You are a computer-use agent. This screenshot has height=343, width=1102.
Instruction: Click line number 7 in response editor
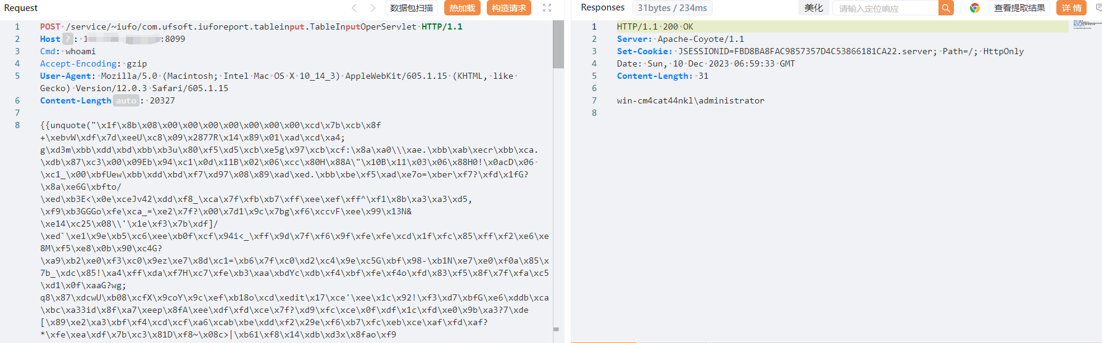click(x=594, y=100)
